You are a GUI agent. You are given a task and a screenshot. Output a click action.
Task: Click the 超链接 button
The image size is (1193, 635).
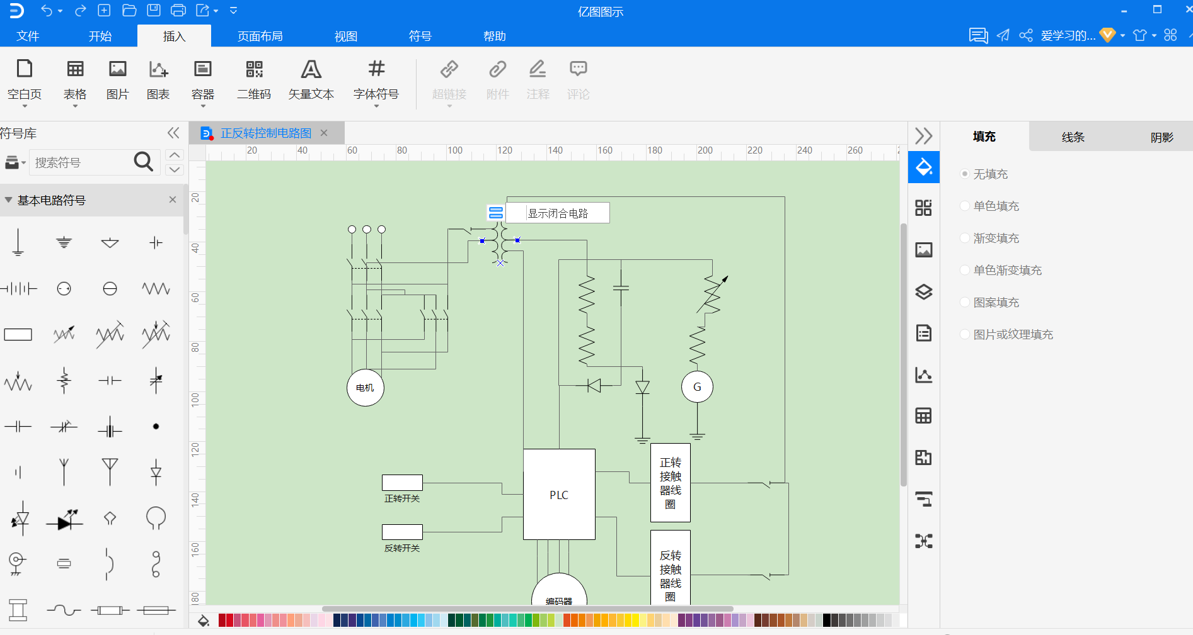coord(449,80)
